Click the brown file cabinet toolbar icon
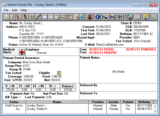 89,17
